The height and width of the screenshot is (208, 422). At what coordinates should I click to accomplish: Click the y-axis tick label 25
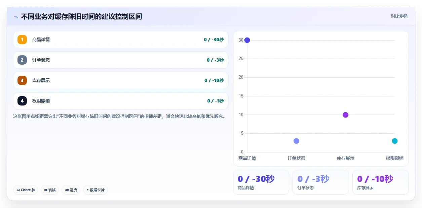pos(241,59)
